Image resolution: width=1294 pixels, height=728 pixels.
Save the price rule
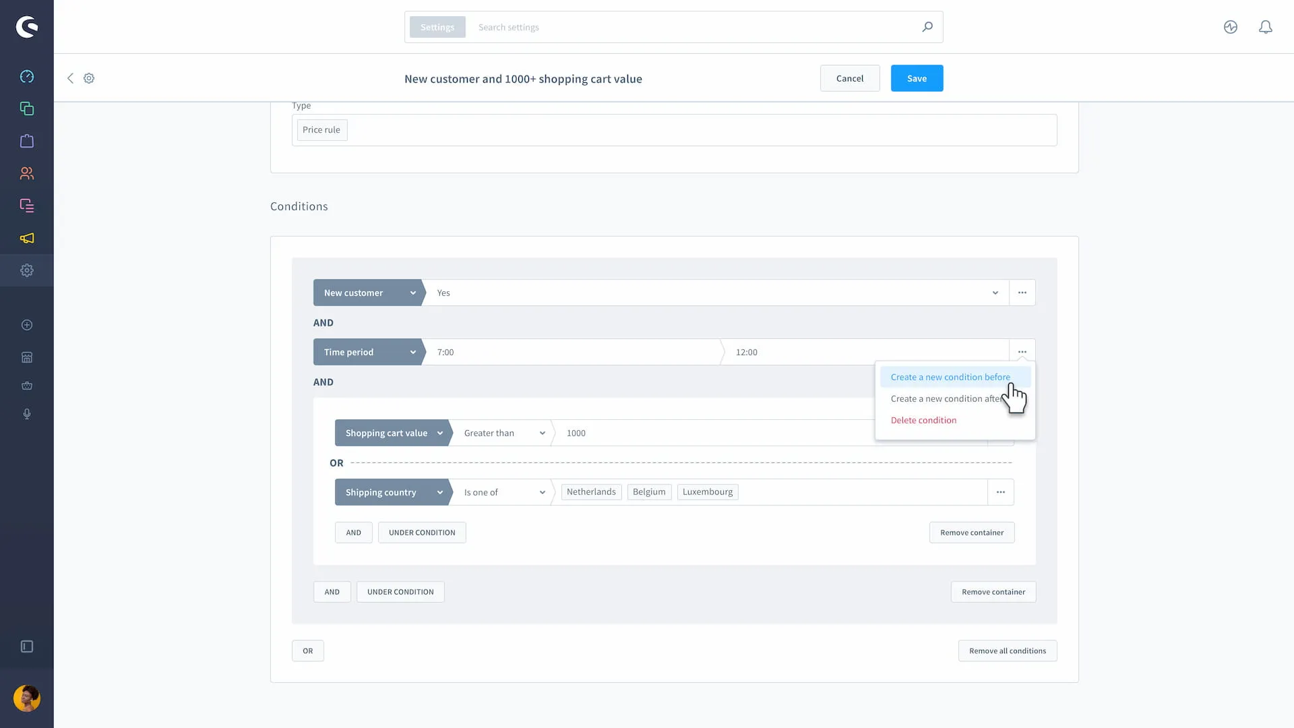point(917,78)
